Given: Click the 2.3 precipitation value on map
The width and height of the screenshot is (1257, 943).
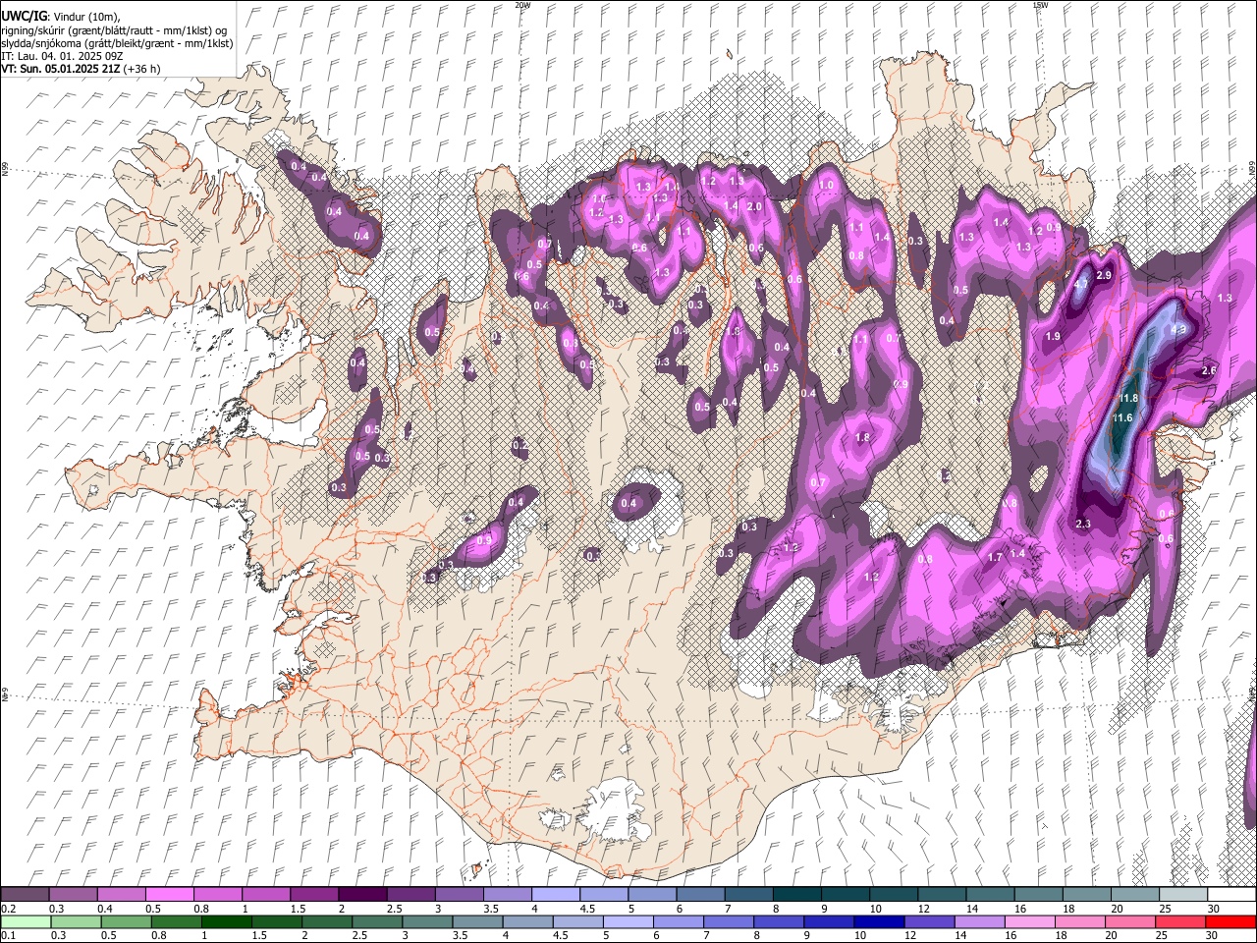Looking at the screenshot, I should pyautogui.click(x=1083, y=525).
